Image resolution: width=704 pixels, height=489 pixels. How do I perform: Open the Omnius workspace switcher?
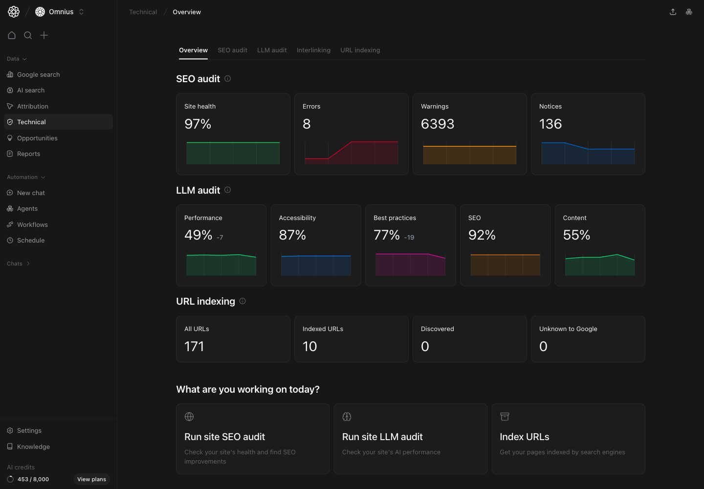click(60, 11)
